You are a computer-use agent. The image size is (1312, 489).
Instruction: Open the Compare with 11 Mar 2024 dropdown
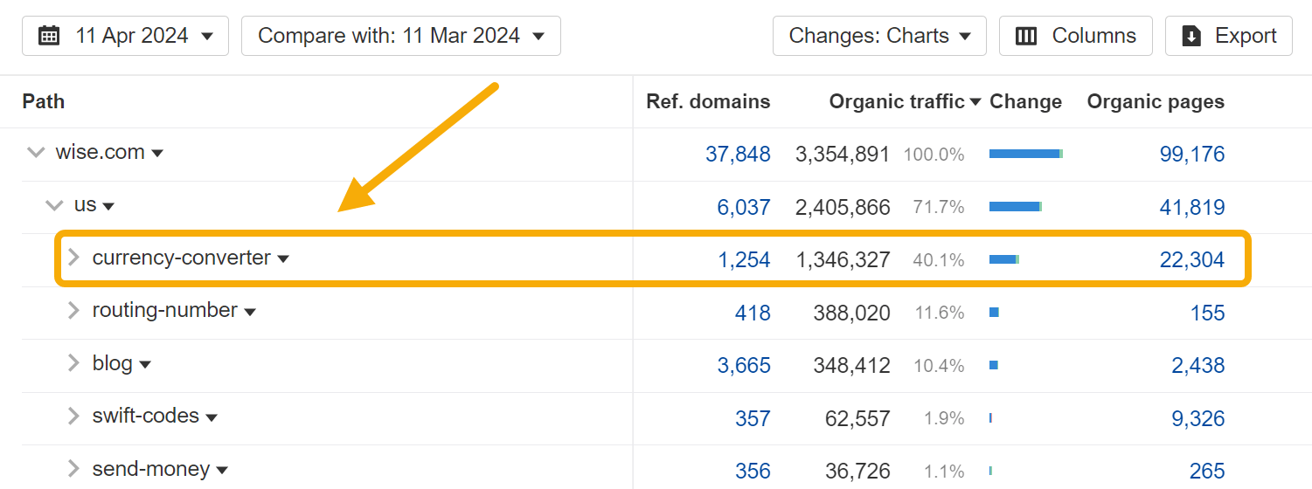coord(401,36)
